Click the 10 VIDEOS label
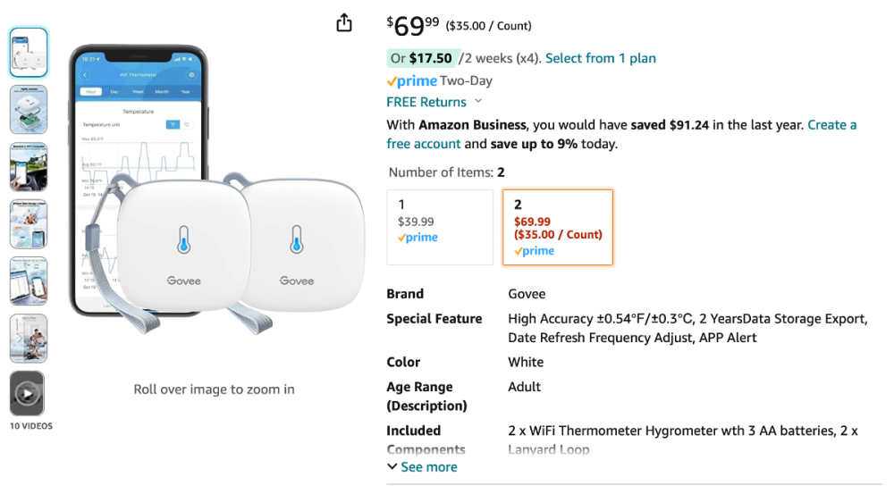This screenshot has width=894, height=486. click(x=31, y=426)
